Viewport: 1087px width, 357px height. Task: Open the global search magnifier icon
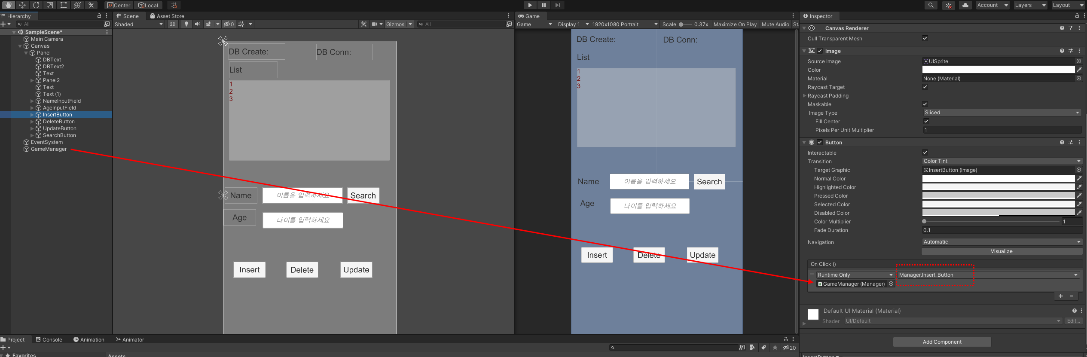point(931,5)
